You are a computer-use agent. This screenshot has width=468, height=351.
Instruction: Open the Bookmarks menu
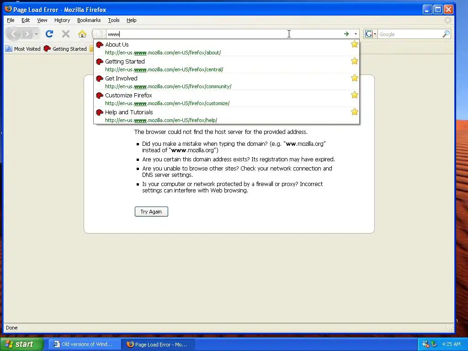[89, 20]
